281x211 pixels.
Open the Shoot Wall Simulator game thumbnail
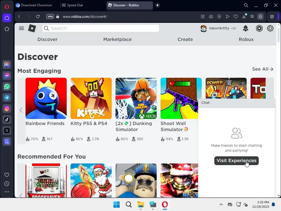point(179,98)
